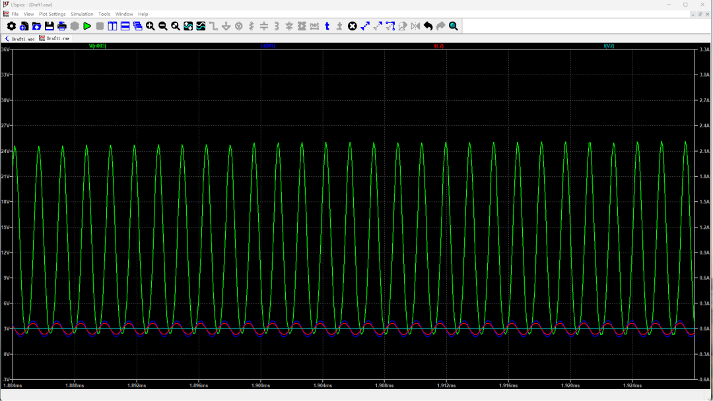Zoom out with the minus magnifier
713x401 pixels.
(x=163, y=26)
